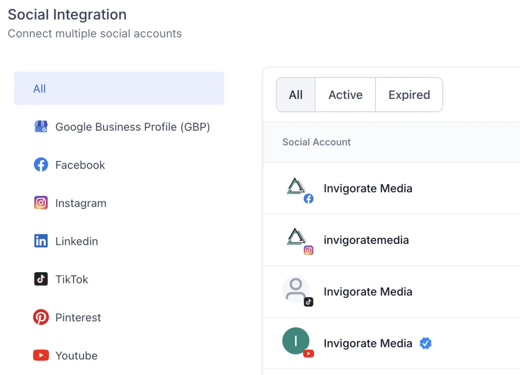The height and width of the screenshot is (375, 520).
Task: Open the Invigorate Media Facebook account name
Action: (368, 189)
